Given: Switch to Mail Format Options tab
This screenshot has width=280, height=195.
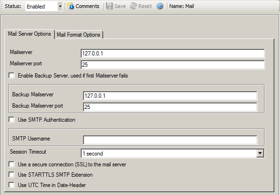Looking at the screenshot, I should point(79,34).
